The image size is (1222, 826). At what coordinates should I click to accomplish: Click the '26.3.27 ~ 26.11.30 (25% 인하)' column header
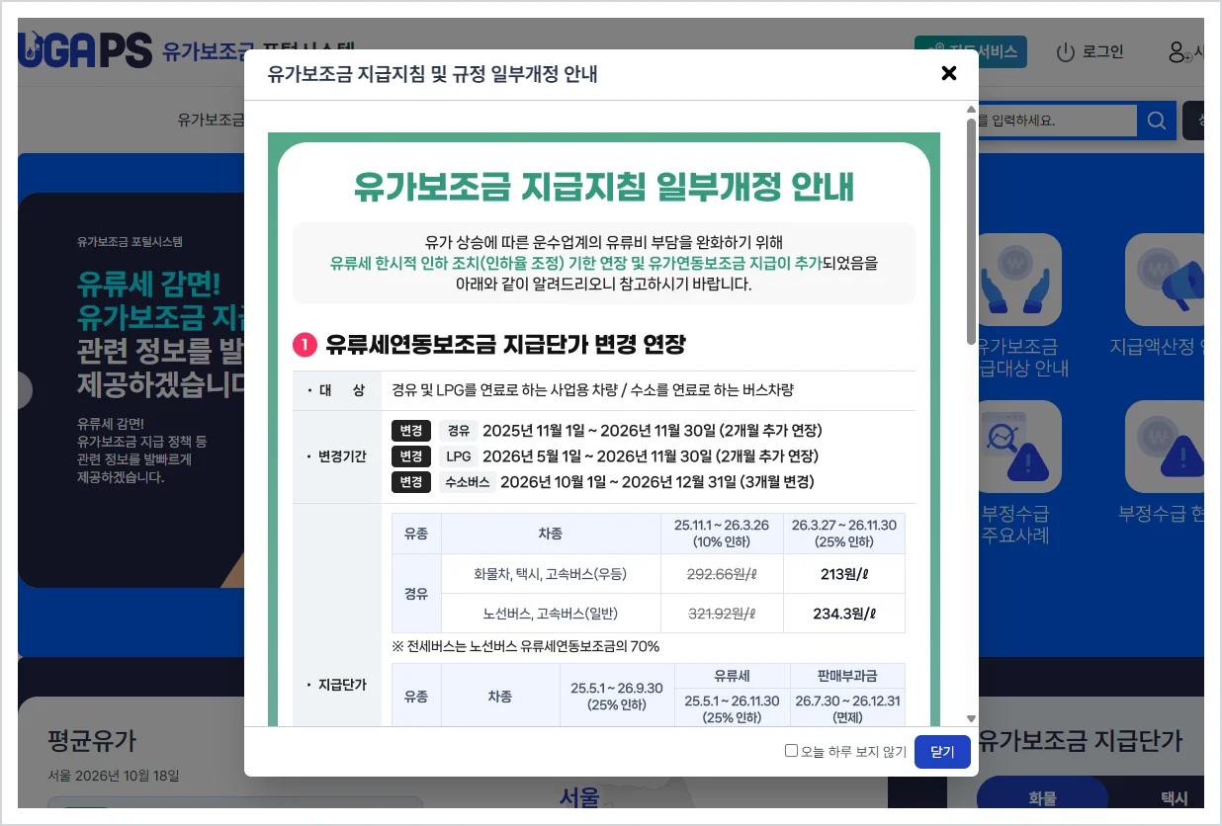coord(844,534)
